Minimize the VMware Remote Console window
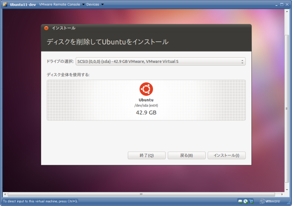 pos(277,5)
